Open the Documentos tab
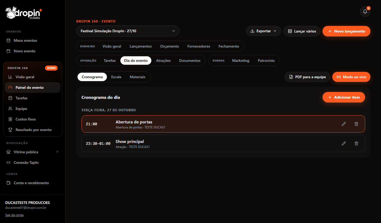381x223 pixels. tap(190, 61)
